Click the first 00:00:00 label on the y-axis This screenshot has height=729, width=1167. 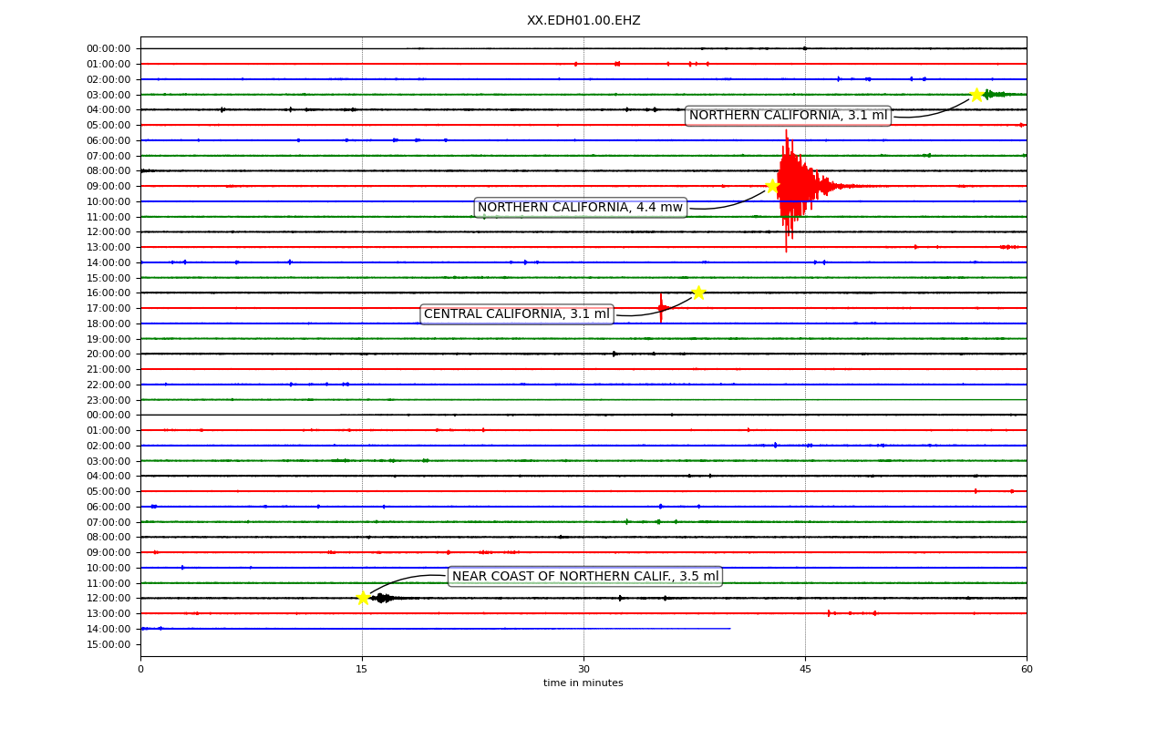(x=108, y=48)
